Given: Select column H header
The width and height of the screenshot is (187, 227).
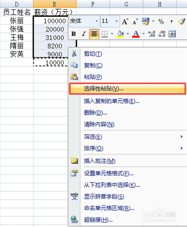Looking at the screenshot, I should [x=160, y=4].
